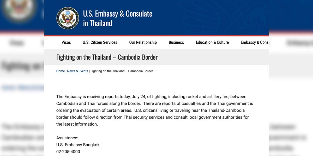Image resolution: width=313 pixels, height=156 pixels.
Task: Click the paragraph line mentioning July 24
Action: point(151,97)
